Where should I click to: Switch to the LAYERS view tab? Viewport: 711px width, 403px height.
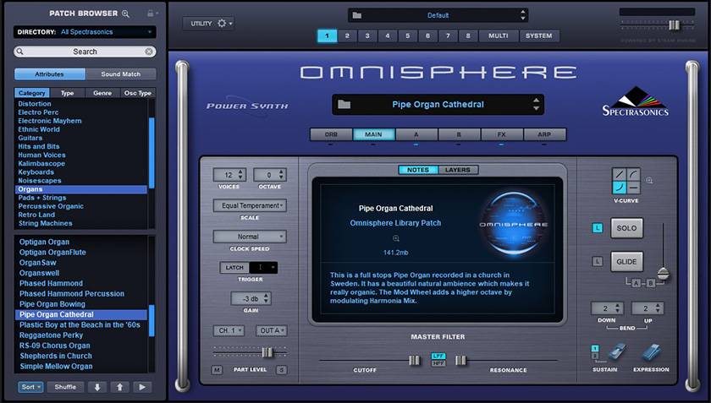pos(458,170)
